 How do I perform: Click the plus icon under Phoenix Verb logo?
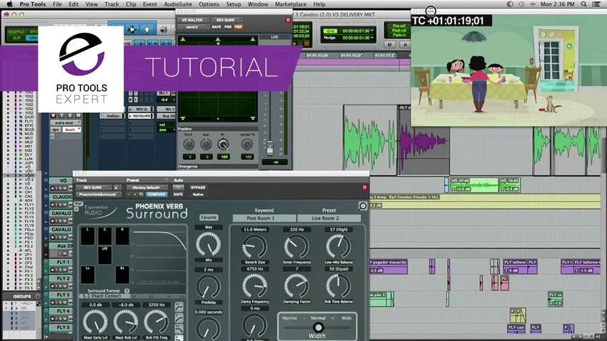(76, 209)
